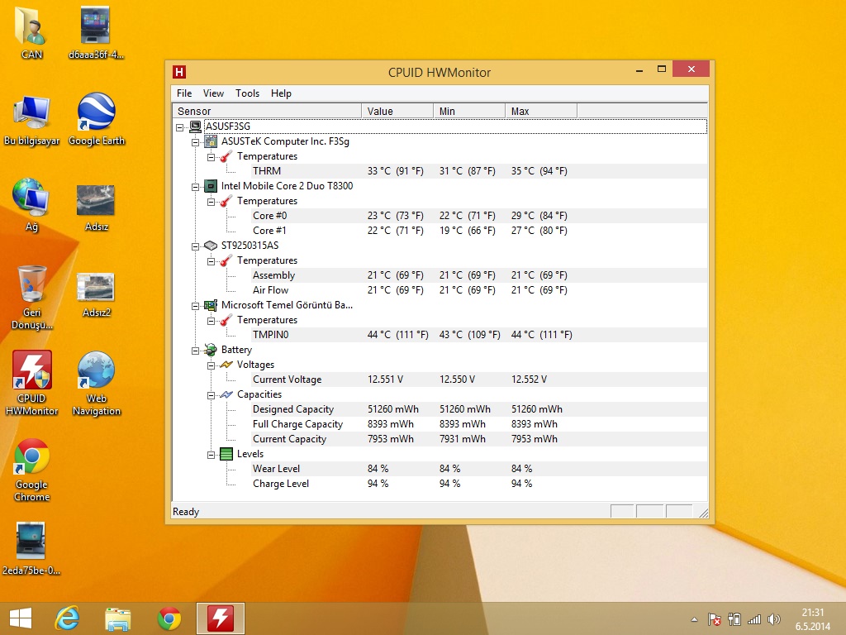Click thermometer icon under Intel CPU Temperatures
This screenshot has width=846, height=635.
(226, 202)
